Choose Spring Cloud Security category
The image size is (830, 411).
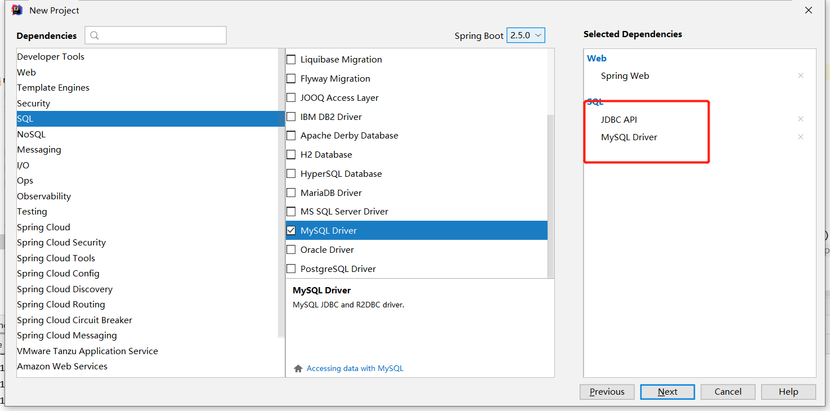pyautogui.click(x=147, y=243)
